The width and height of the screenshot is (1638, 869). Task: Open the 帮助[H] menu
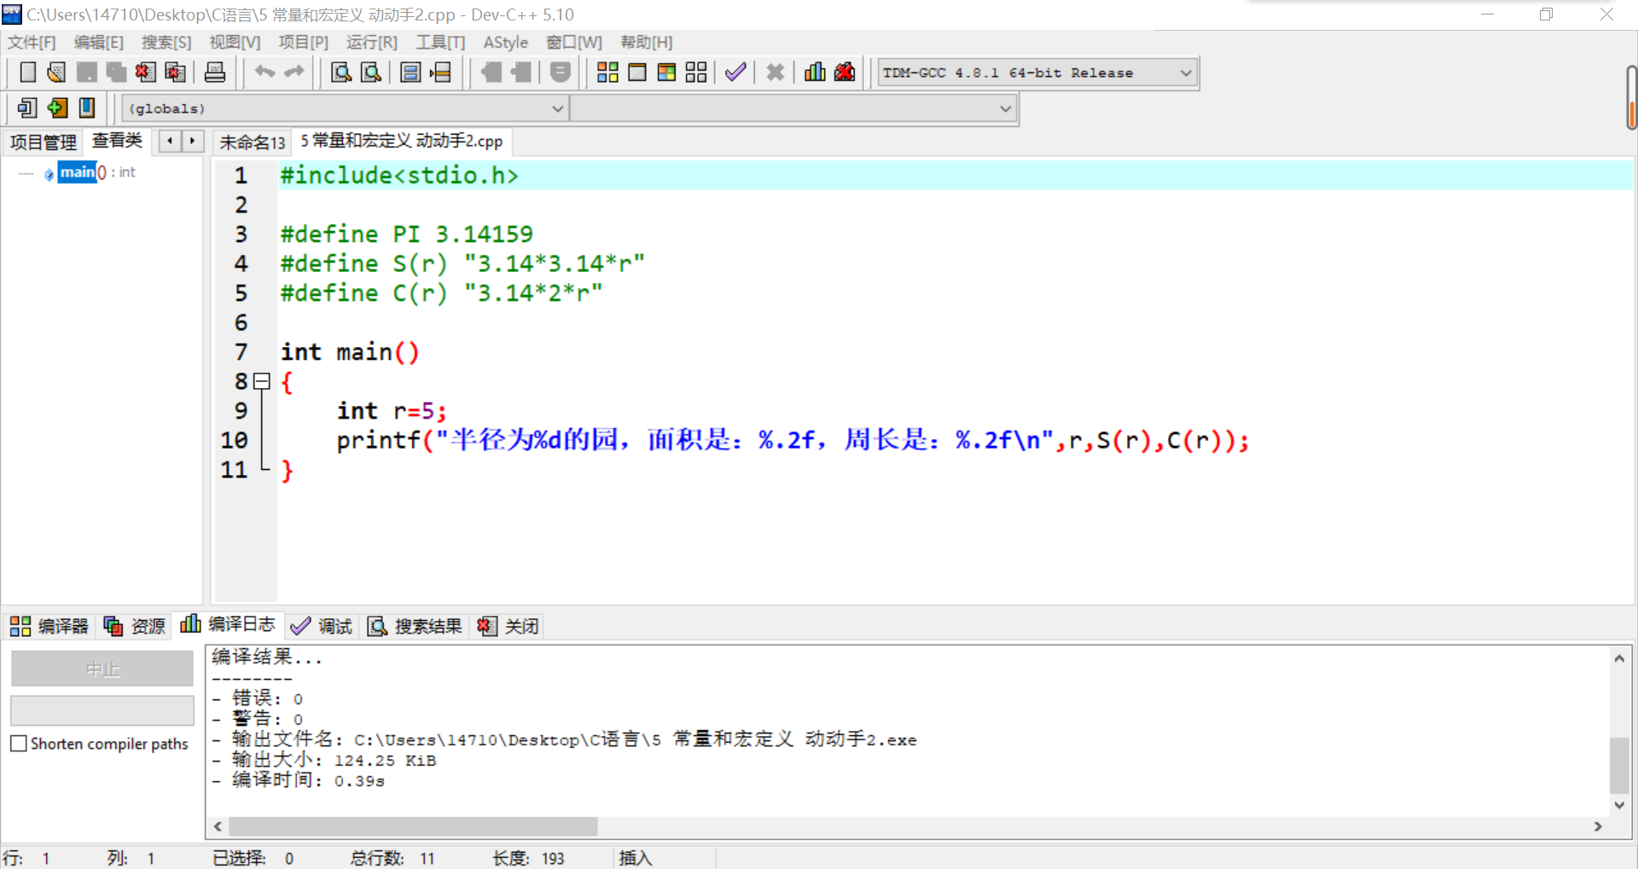tap(647, 42)
